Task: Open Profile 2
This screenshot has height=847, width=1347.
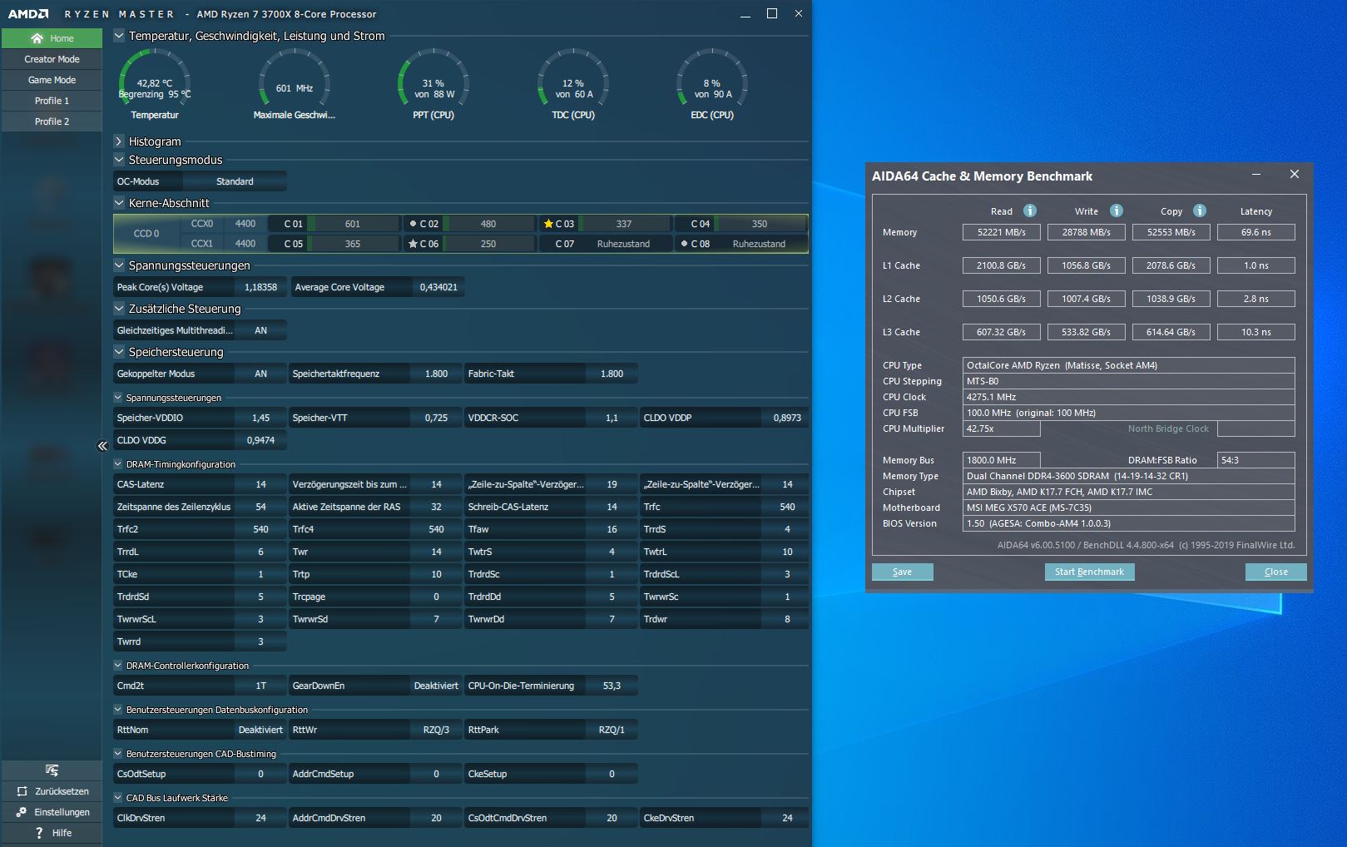Action: (52, 121)
